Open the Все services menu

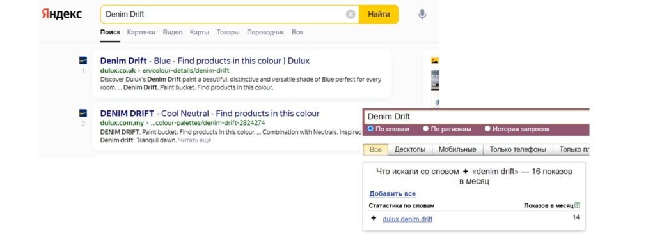[297, 32]
